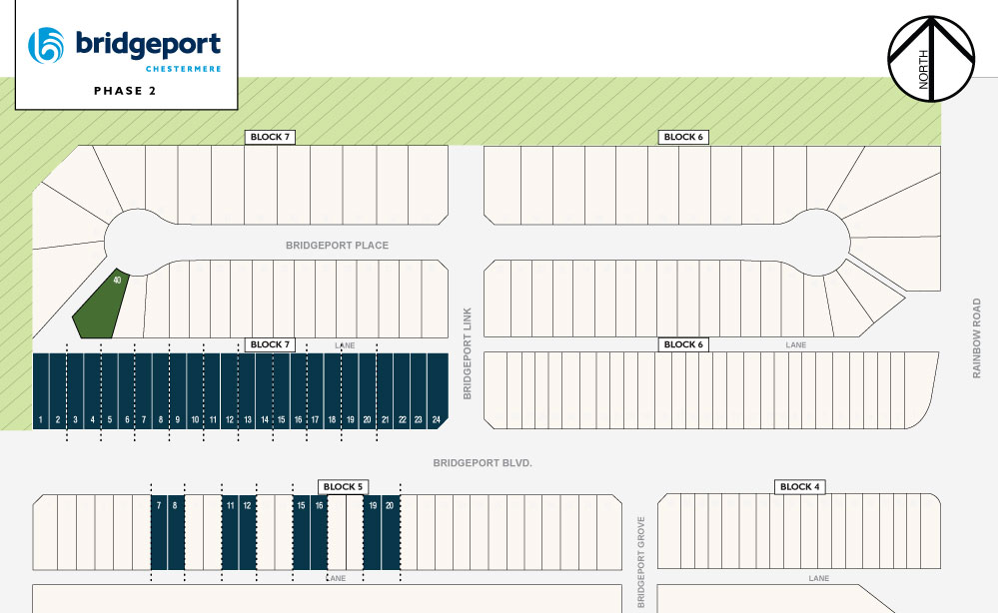Click the Bridgeport Chestermere logo
The height and width of the screenshot is (613, 998).
coord(125,47)
